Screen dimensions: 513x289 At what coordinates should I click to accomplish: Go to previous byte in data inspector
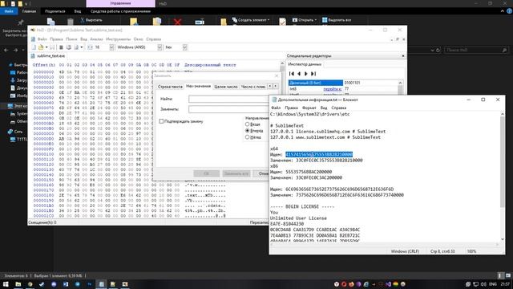(x=299, y=74)
